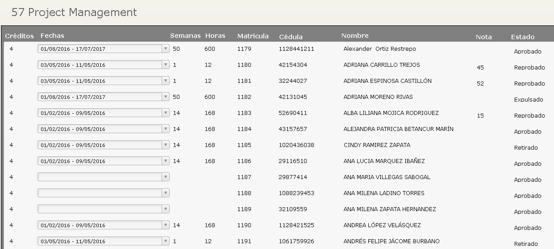Screen dimensions: 554x249
Task: Select name ADRIANA ESPINOSA CASTILLÓN
Action: 387,81
